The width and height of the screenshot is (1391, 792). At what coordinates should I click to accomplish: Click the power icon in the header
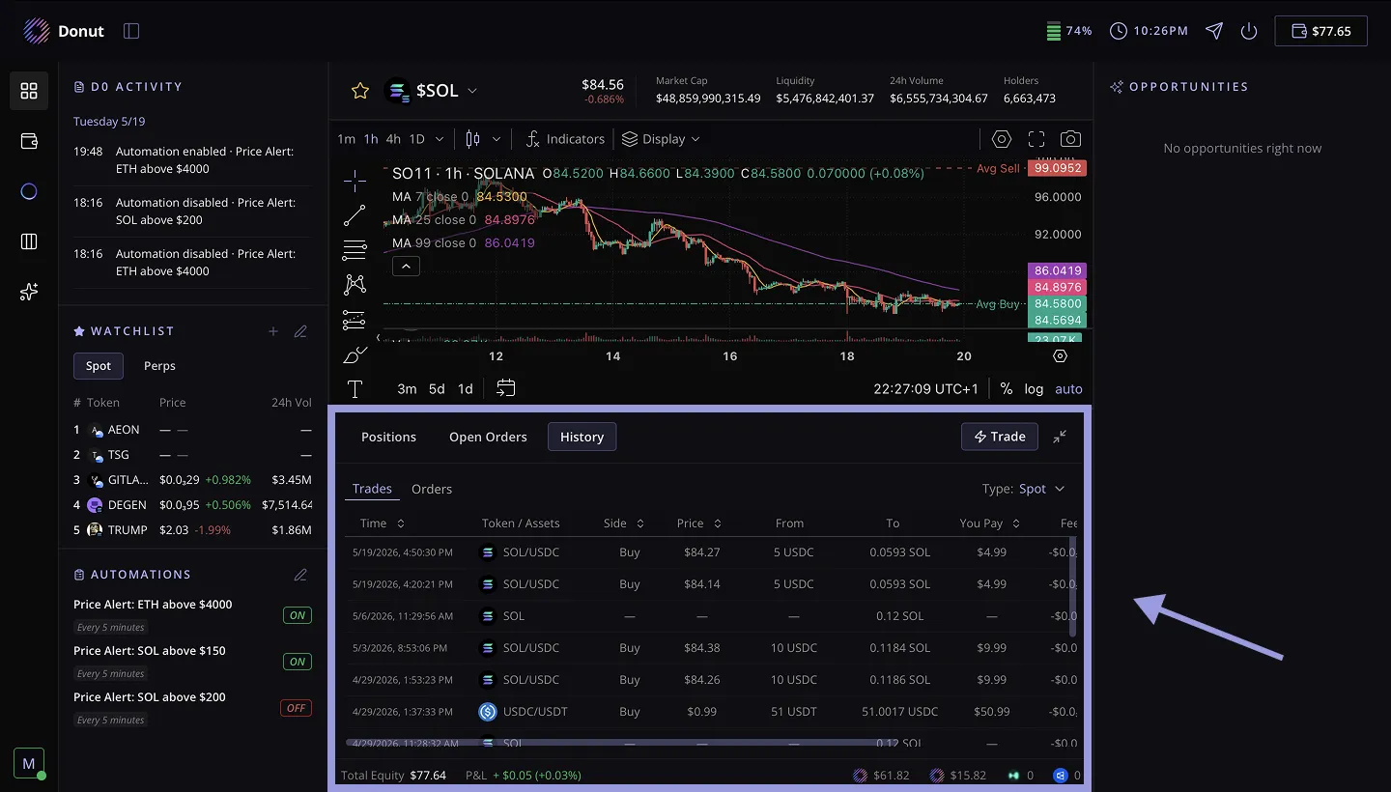click(x=1249, y=31)
